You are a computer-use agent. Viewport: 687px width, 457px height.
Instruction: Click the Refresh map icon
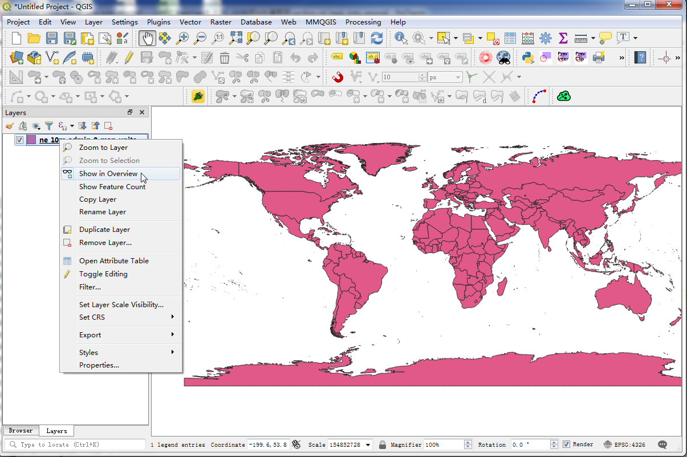376,38
